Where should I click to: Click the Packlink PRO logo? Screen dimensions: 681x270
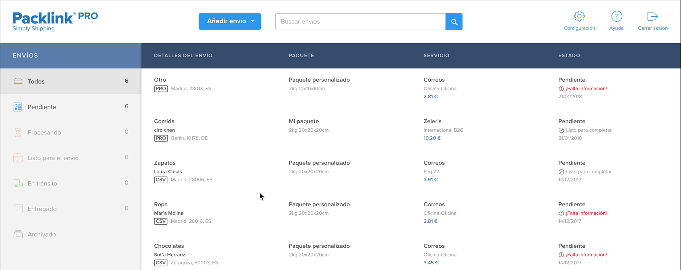(x=55, y=22)
